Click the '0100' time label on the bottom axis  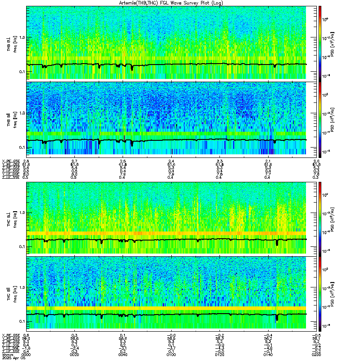[x=171, y=355]
